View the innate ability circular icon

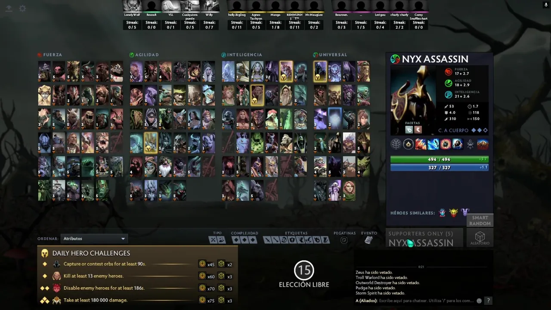point(408,144)
